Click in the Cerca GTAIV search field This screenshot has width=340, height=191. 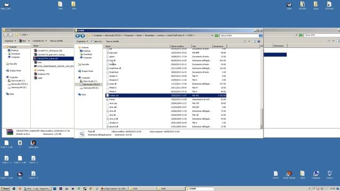coord(239,36)
